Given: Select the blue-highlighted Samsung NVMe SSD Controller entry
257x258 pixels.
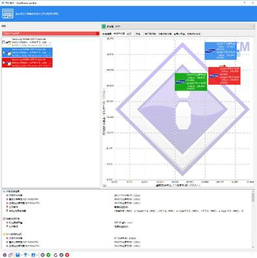Looking at the screenshot, I should pos(27,52).
